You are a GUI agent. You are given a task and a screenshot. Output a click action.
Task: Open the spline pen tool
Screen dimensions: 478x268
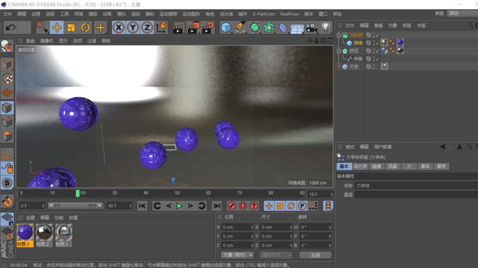pos(240,28)
